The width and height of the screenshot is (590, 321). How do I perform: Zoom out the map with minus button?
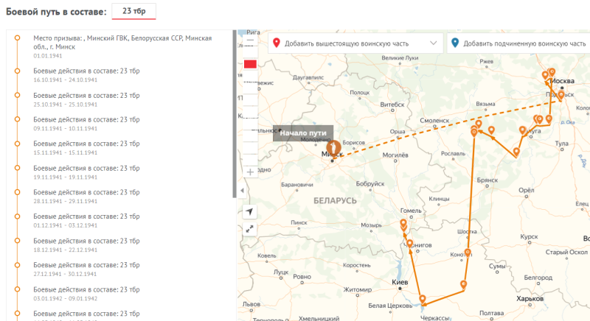point(250,40)
